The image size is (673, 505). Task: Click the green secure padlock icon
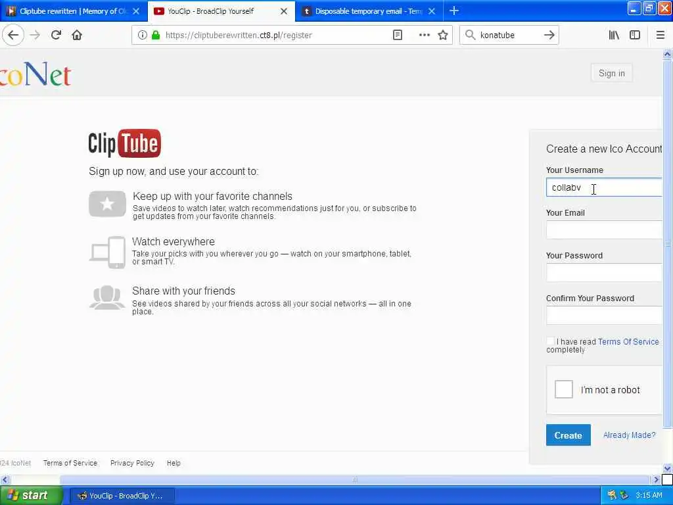click(156, 36)
